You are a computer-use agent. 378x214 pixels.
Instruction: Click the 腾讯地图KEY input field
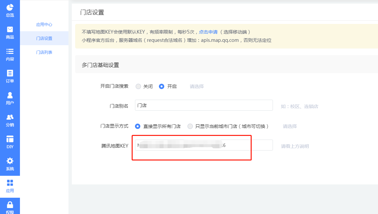(x=203, y=145)
